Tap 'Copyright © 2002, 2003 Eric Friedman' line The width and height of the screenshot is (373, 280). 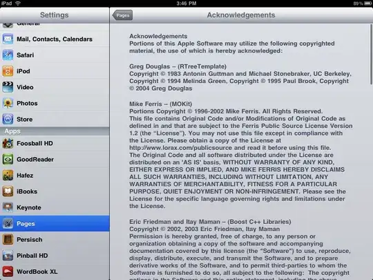[x=204, y=229]
